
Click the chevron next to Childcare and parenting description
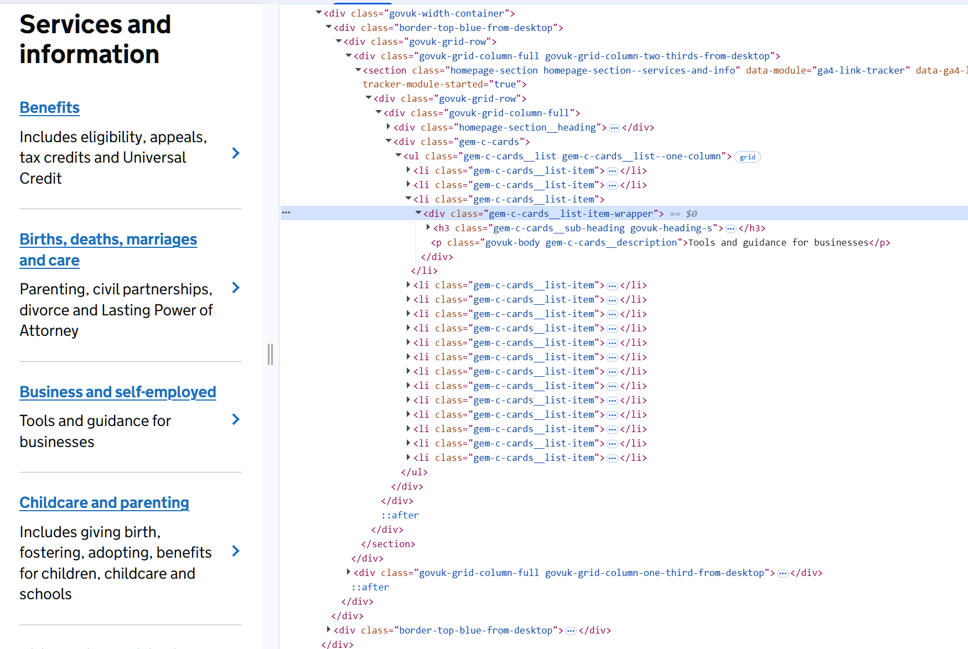[236, 551]
